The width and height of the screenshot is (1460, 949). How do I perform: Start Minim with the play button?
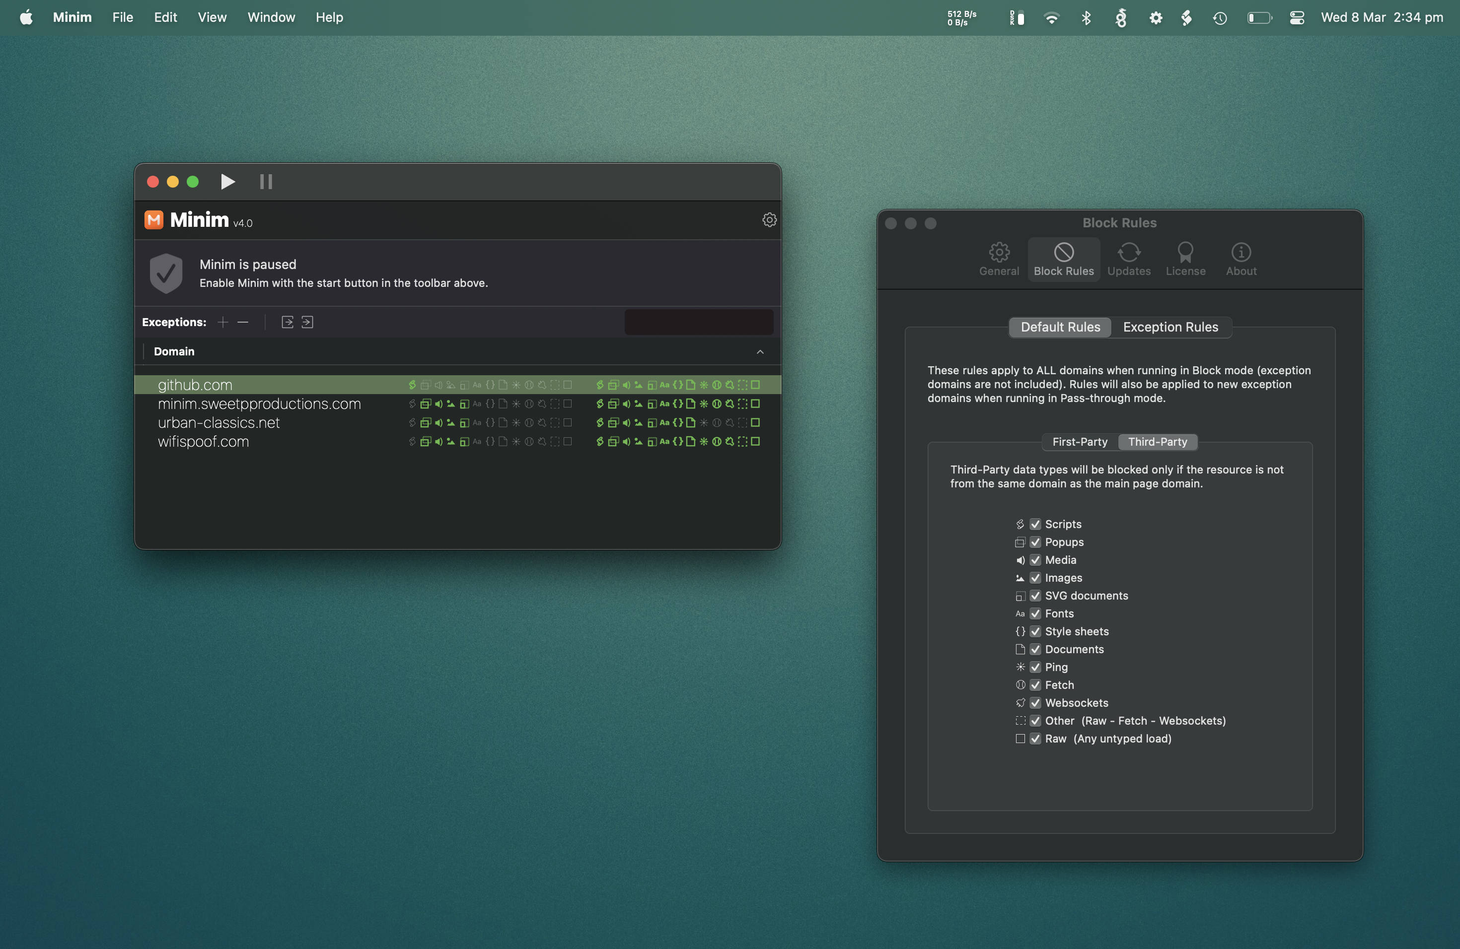[227, 182]
